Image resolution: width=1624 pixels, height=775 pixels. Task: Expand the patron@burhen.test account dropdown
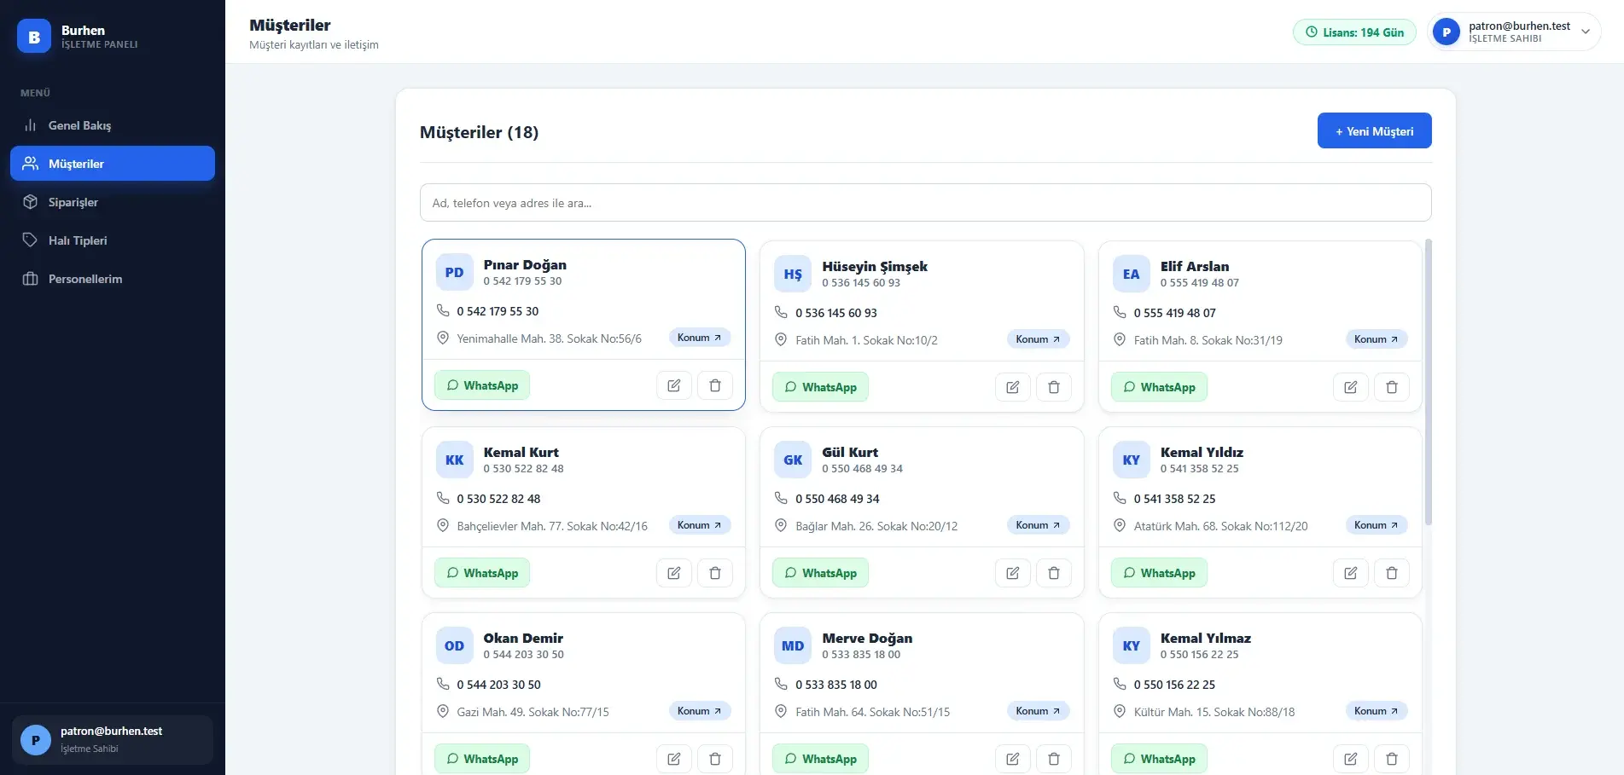[1514, 32]
